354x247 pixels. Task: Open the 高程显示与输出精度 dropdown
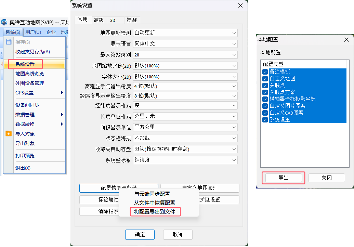[x=185, y=86]
